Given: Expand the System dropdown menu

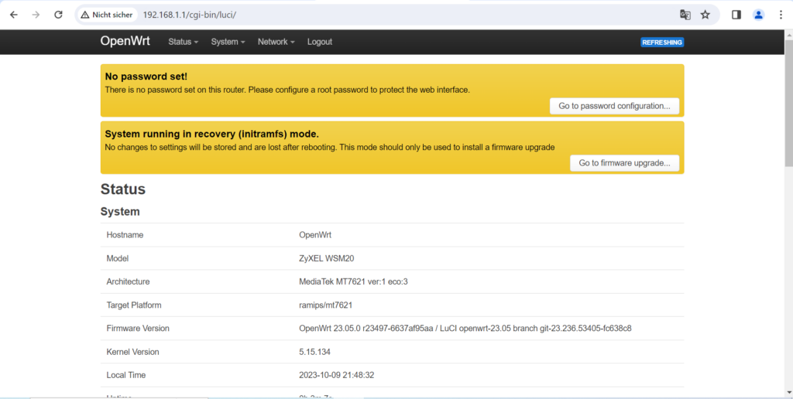Looking at the screenshot, I should coord(228,42).
